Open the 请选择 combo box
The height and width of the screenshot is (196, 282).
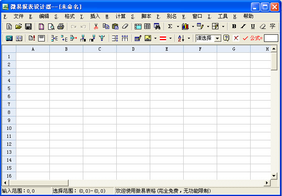[x=208, y=38]
